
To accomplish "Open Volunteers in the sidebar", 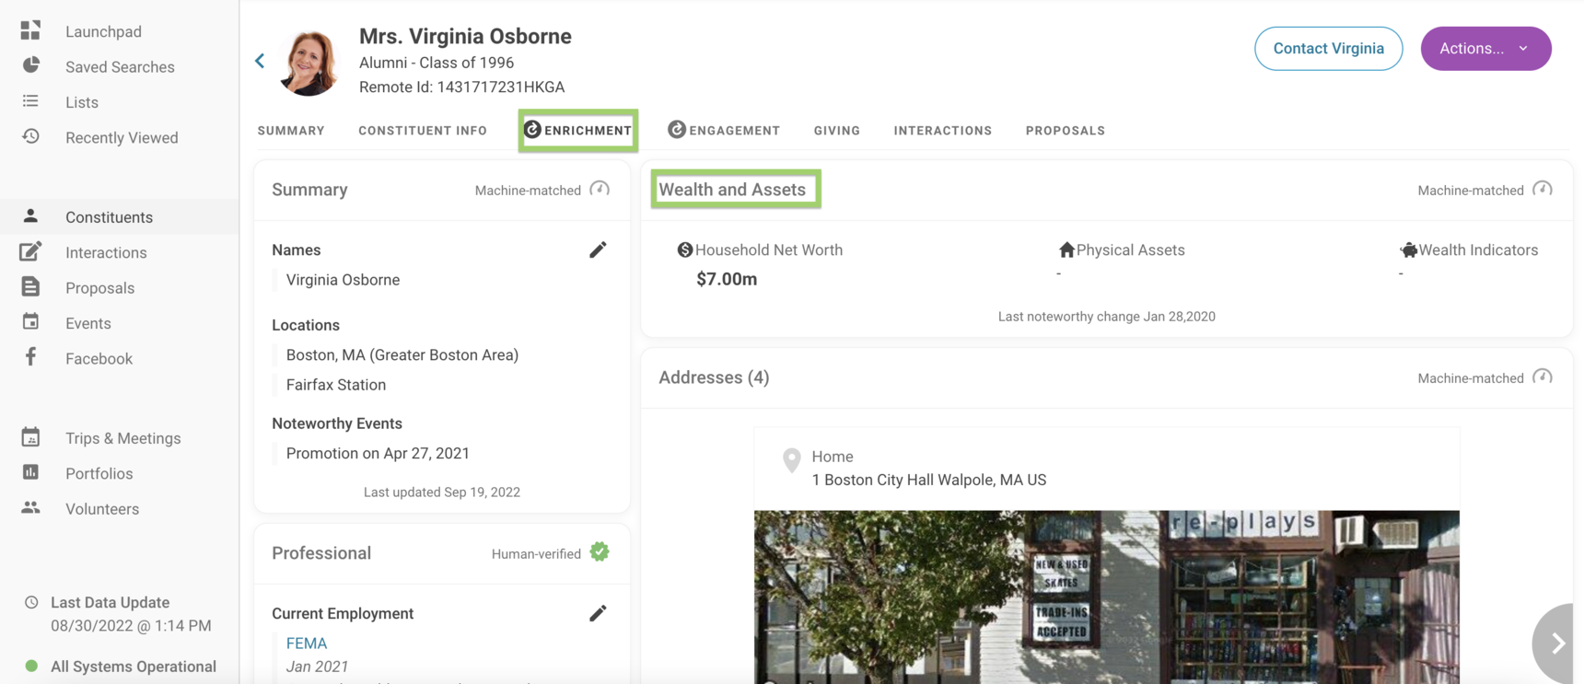I will pos(101,508).
